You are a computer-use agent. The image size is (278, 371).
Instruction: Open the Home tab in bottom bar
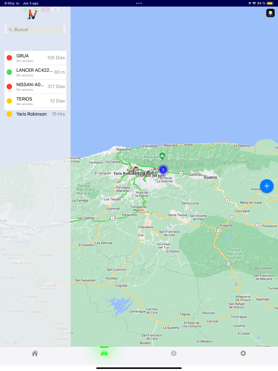pos(35,353)
